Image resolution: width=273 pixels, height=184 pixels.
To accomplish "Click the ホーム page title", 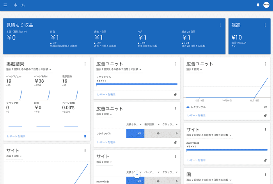I will (x=19, y=5).
